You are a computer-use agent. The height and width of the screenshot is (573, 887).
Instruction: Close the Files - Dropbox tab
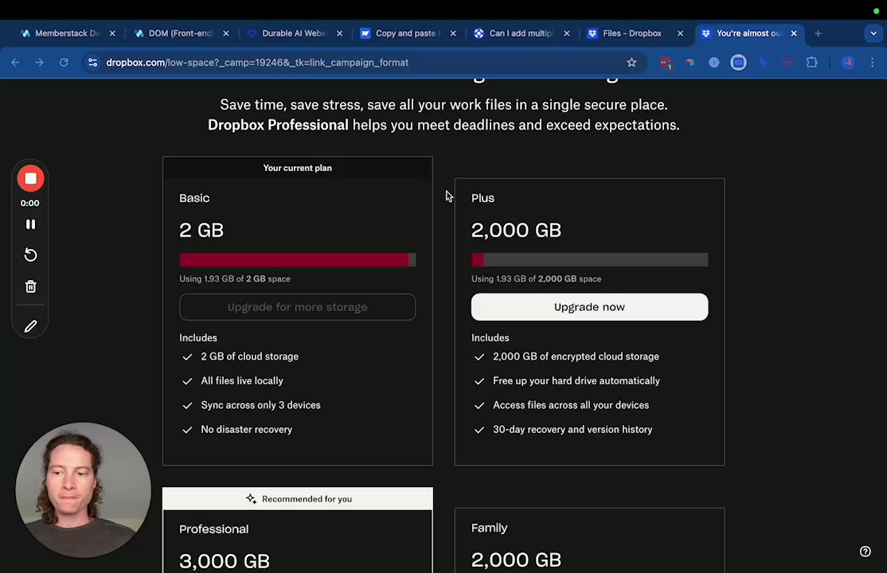[681, 33]
